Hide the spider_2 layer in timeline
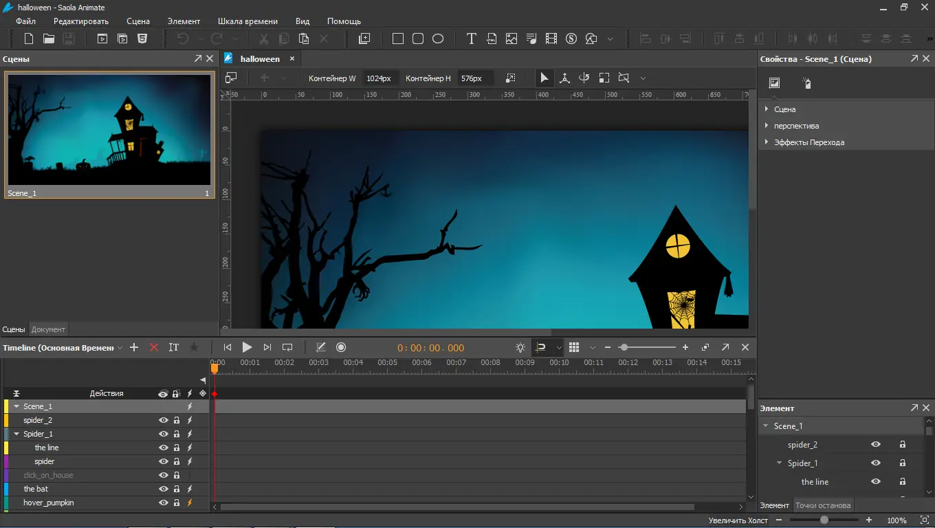 click(x=164, y=420)
